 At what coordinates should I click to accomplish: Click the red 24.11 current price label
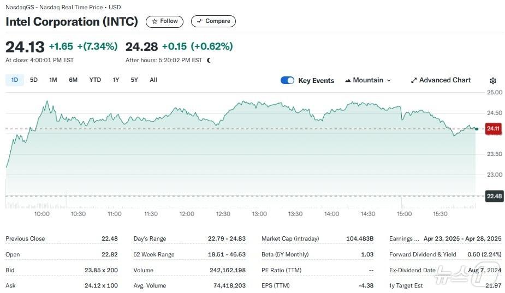(493, 129)
